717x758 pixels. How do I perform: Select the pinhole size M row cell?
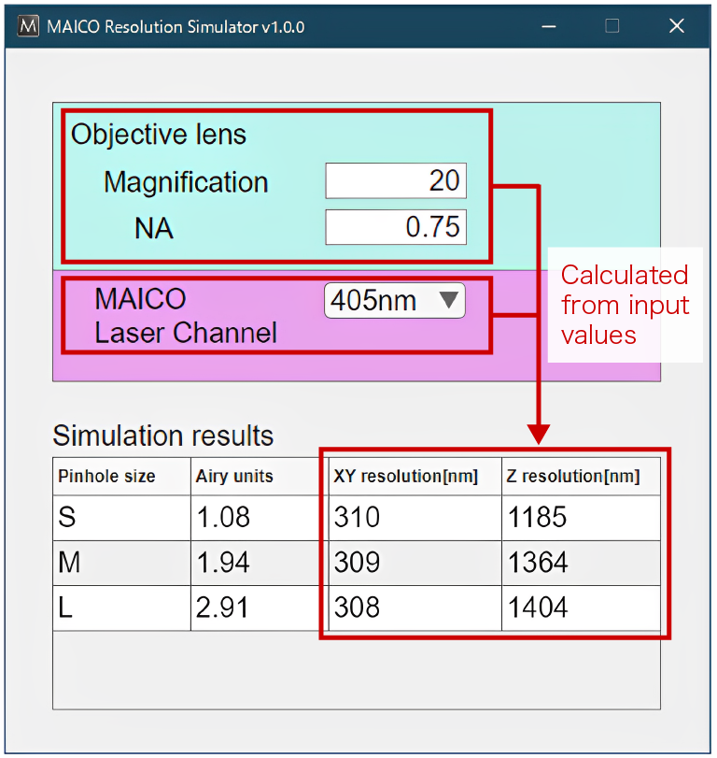pos(121,563)
